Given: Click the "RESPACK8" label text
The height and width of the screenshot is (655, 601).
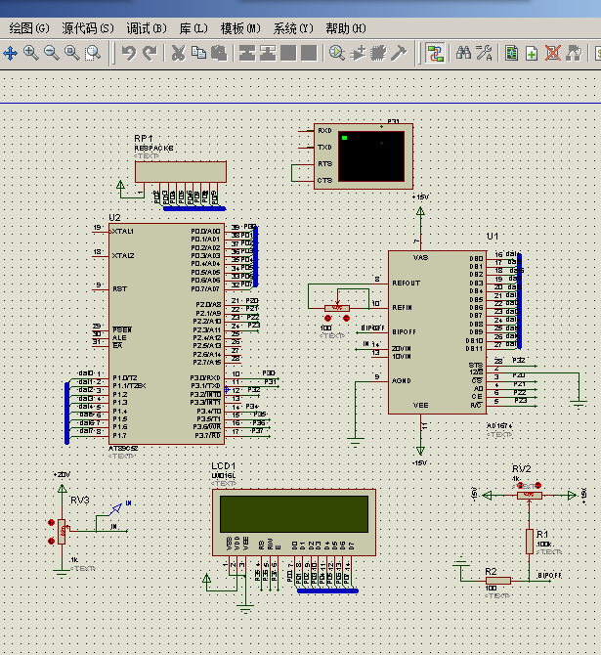Looking at the screenshot, I should pos(153,149).
